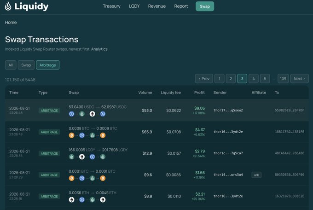The image size is (313, 210).
Task: Open transaction 1632107D…BC0E2E
Action: (x=290, y=196)
